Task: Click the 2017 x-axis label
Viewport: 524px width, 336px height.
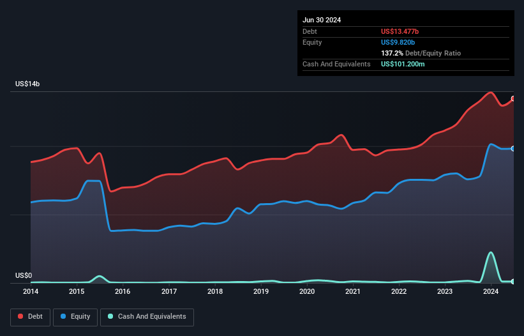Action: 169,291
